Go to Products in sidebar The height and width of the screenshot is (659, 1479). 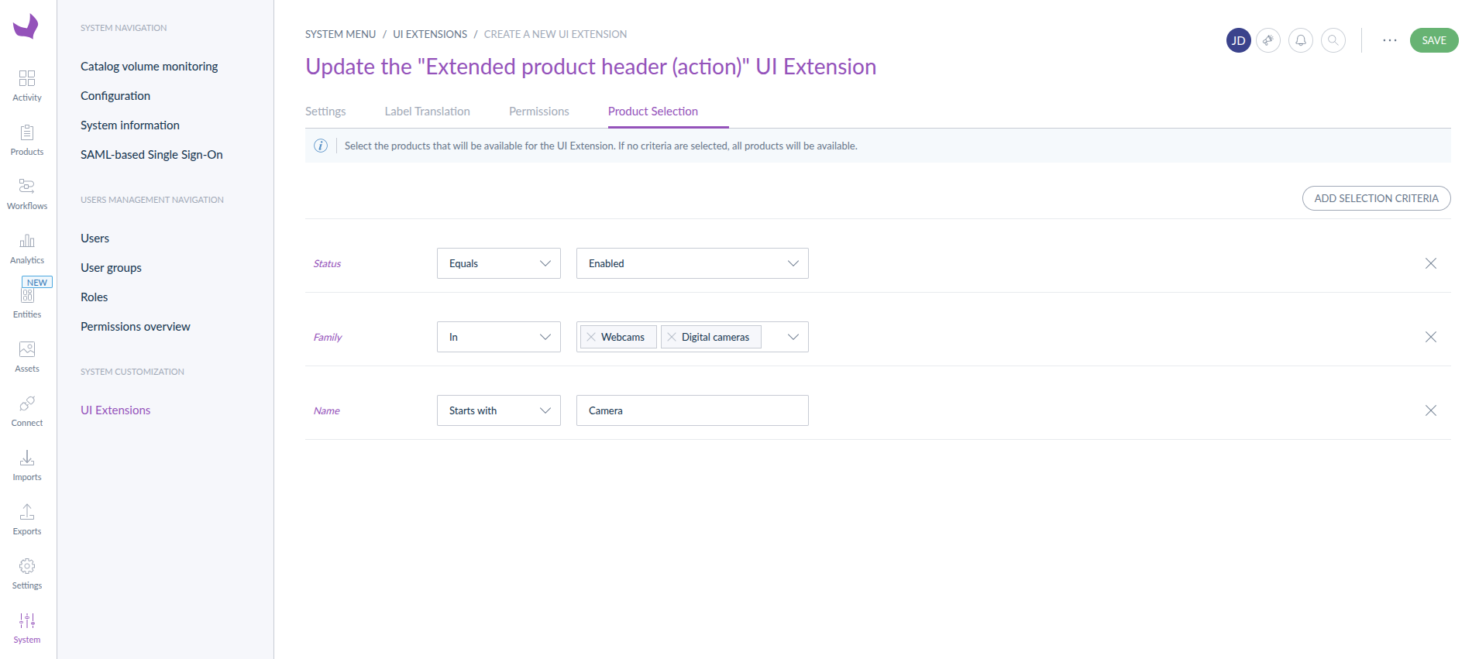tap(27, 132)
